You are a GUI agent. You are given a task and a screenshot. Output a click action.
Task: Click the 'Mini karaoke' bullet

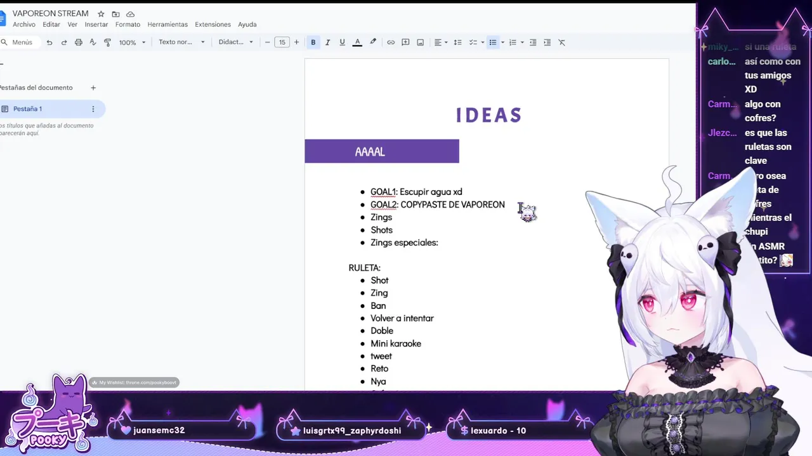[x=396, y=344]
